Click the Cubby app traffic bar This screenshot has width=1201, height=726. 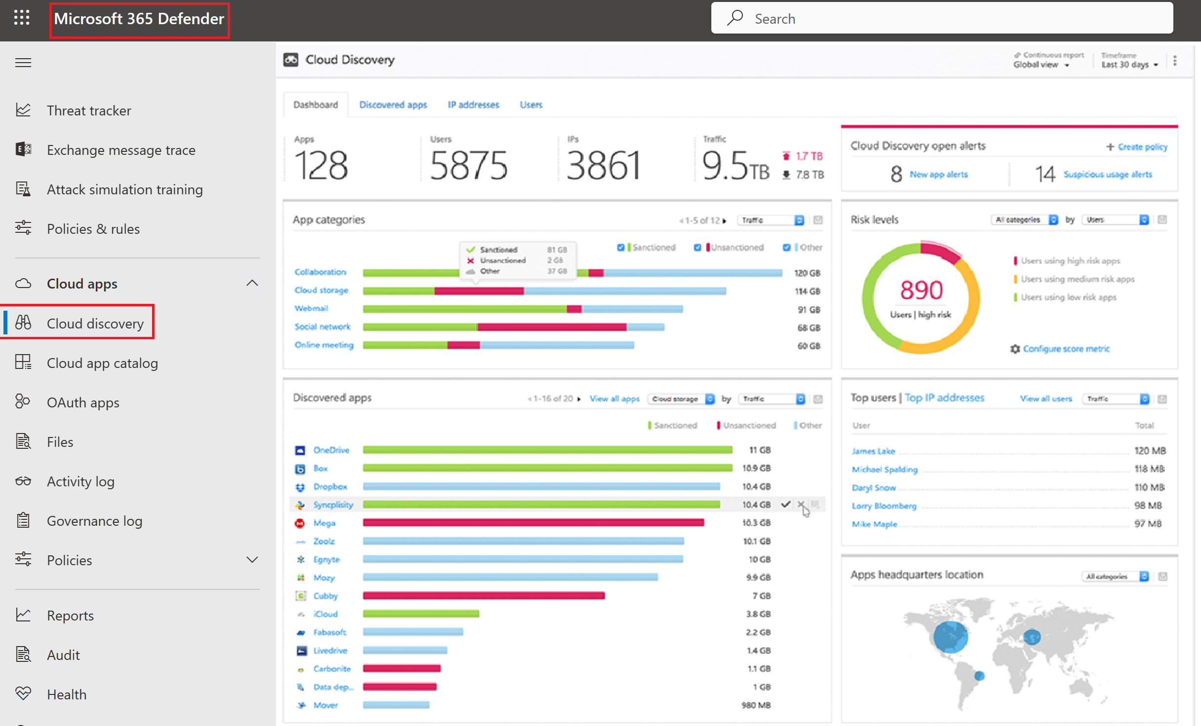[x=484, y=596]
